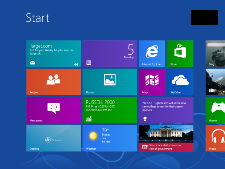Click the '44' unread mail count

pyautogui.click(x=76, y=64)
